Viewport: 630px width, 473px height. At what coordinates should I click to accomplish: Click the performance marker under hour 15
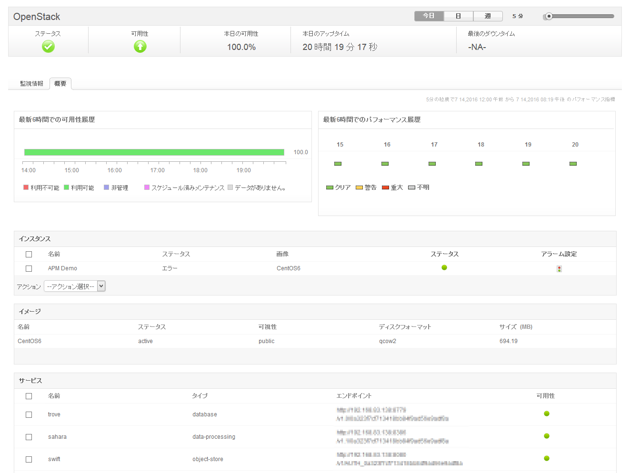[338, 164]
